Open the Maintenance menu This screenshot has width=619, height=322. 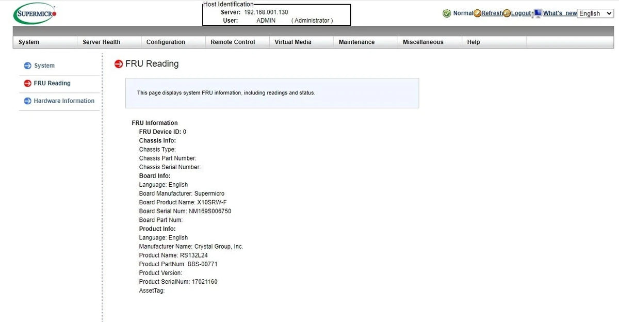point(356,42)
